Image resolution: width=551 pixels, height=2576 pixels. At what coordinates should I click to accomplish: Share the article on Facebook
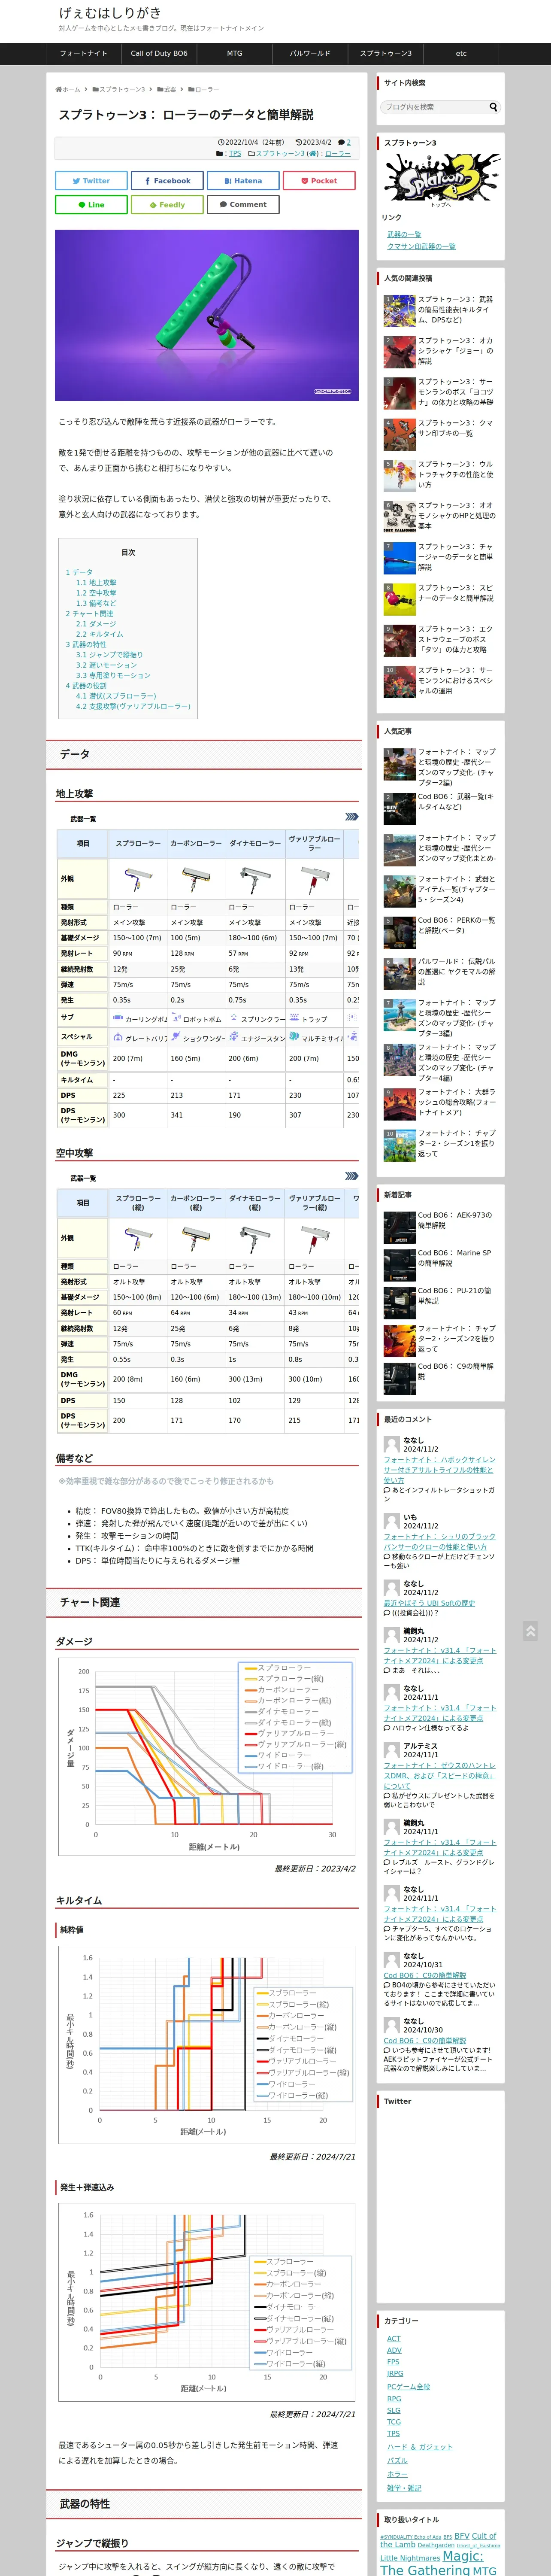(x=167, y=181)
